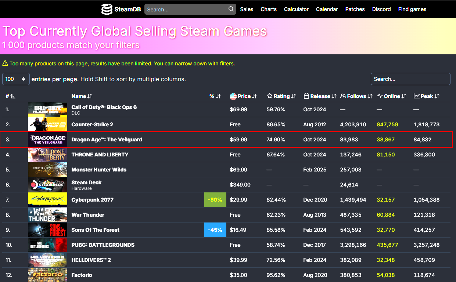Click the Call of Duty thumbnail image
The image size is (456, 282).
point(48,109)
